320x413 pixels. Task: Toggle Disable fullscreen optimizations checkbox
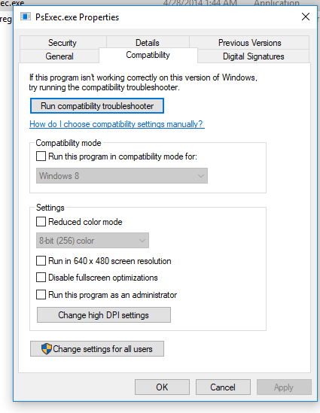click(41, 278)
